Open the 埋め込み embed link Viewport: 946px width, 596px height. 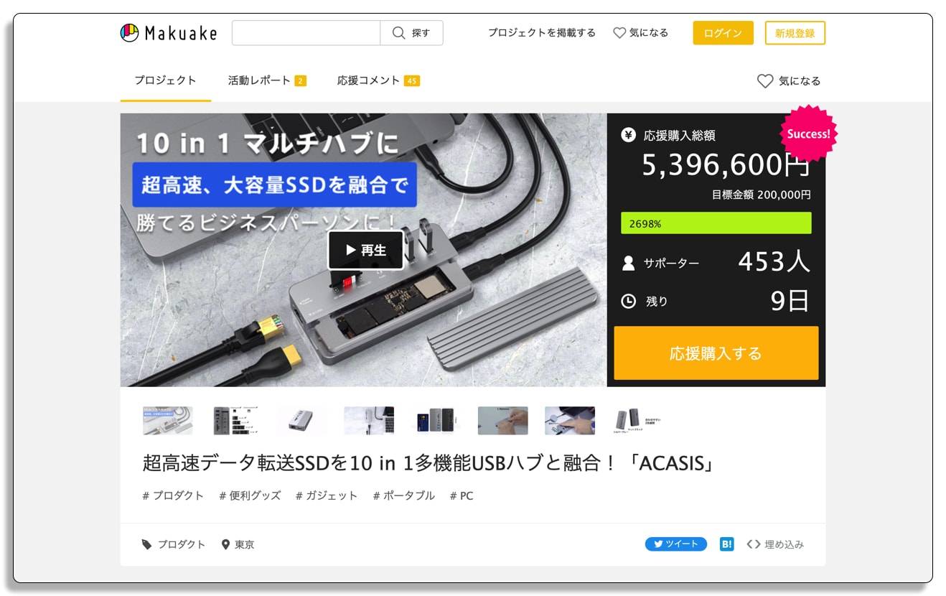tap(775, 544)
